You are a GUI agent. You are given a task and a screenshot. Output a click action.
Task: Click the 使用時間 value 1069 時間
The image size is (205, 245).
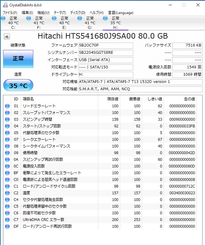point(187,75)
